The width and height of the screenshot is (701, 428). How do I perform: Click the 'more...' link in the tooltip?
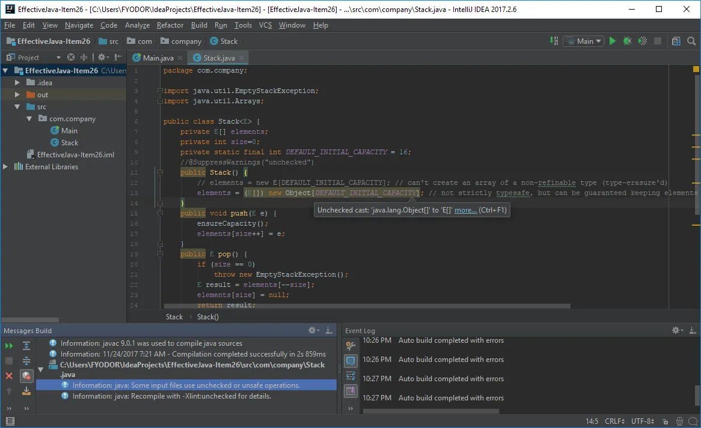465,210
